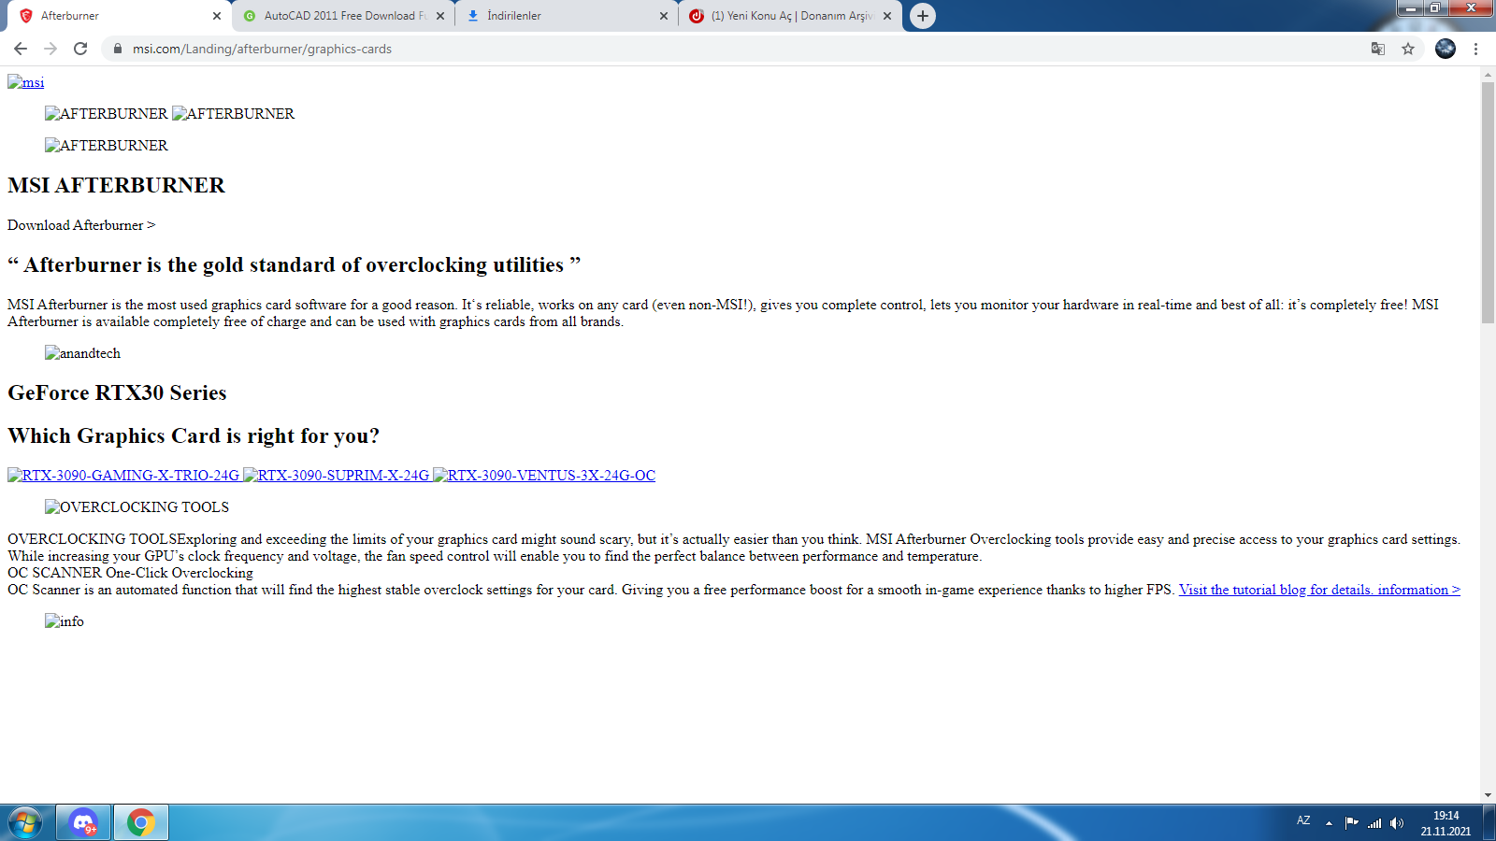The image size is (1496, 841).
Task: Switch to the İndirilenler tab
Action: point(567,16)
